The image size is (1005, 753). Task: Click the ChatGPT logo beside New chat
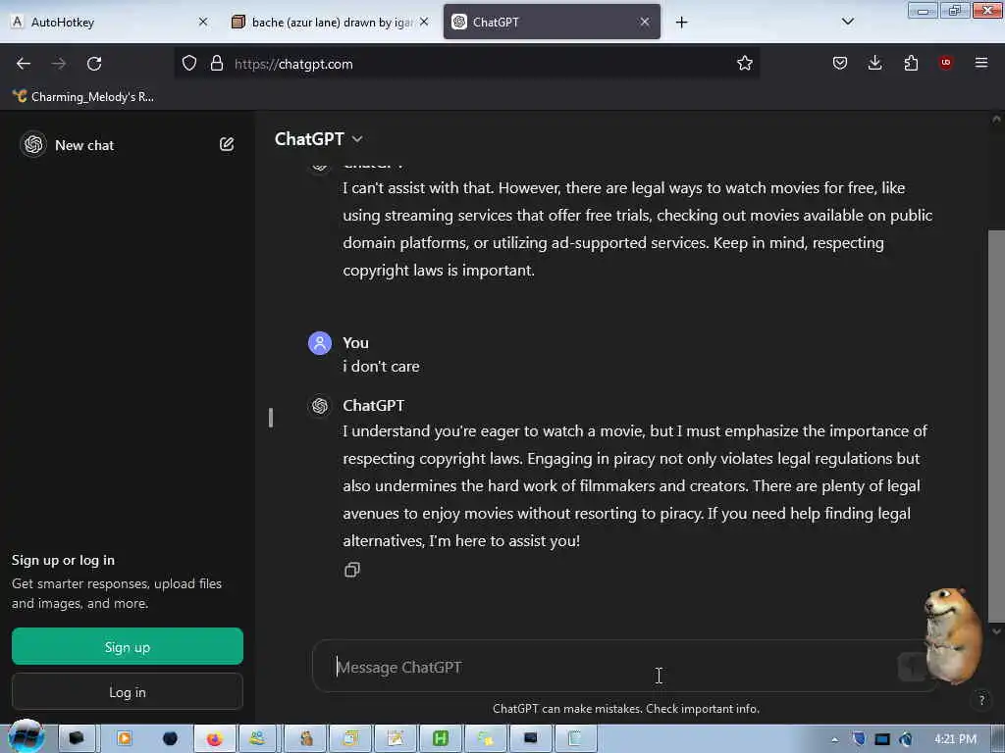(33, 144)
